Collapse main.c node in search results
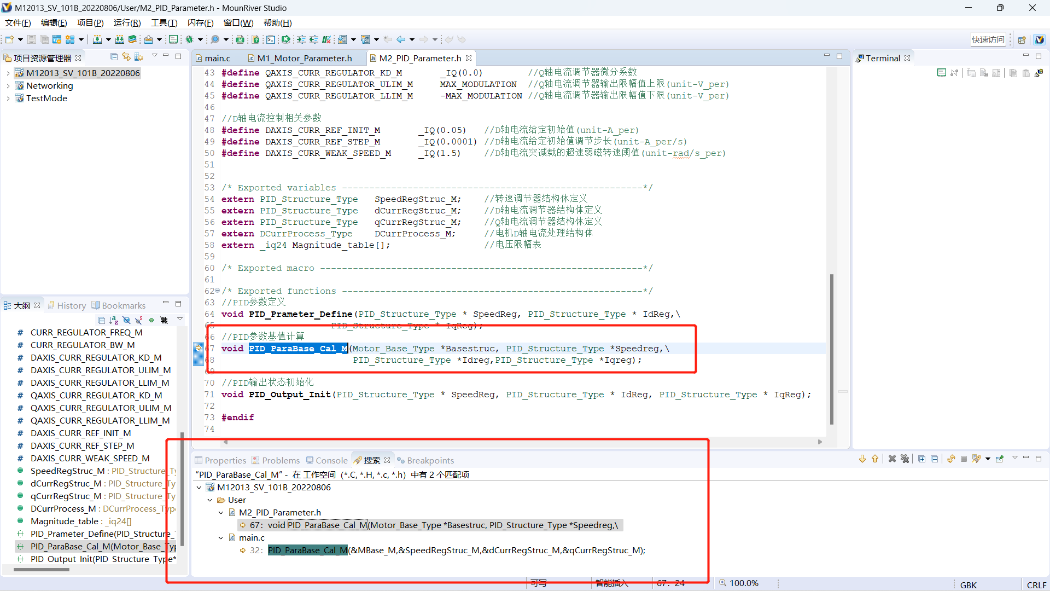The width and height of the screenshot is (1050, 591). click(x=221, y=537)
